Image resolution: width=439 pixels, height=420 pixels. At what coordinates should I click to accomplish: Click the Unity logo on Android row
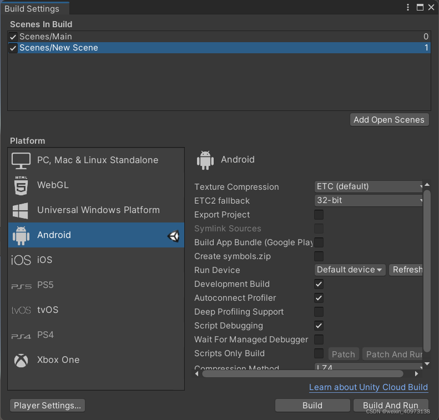pos(174,236)
